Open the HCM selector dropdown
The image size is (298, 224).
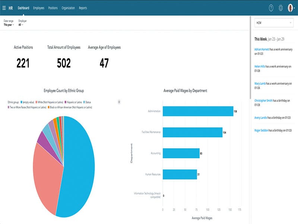point(274,23)
